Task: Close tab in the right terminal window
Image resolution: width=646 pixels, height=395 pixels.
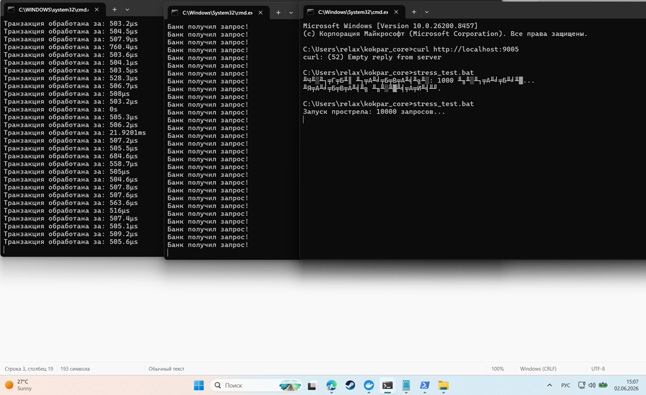Action: click(x=396, y=12)
